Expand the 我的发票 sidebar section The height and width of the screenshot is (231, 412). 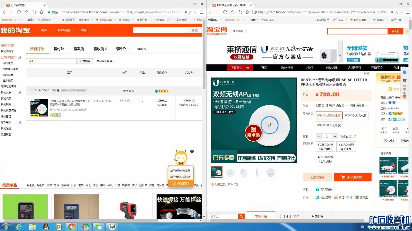click(19, 92)
